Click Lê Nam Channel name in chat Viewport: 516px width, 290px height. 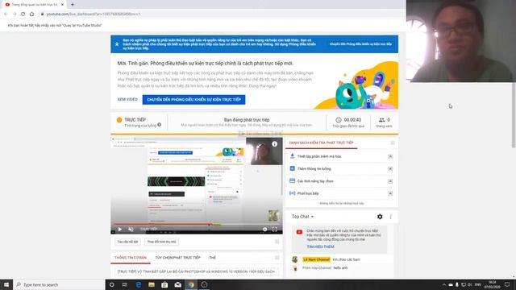(x=316, y=259)
